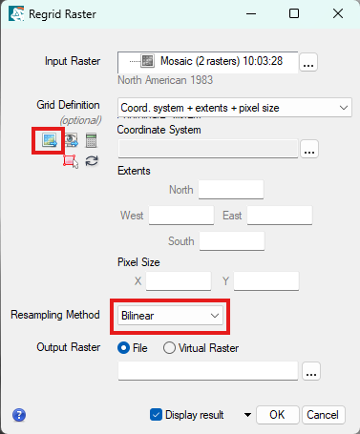Click the Output Raster file path field

[208, 371]
